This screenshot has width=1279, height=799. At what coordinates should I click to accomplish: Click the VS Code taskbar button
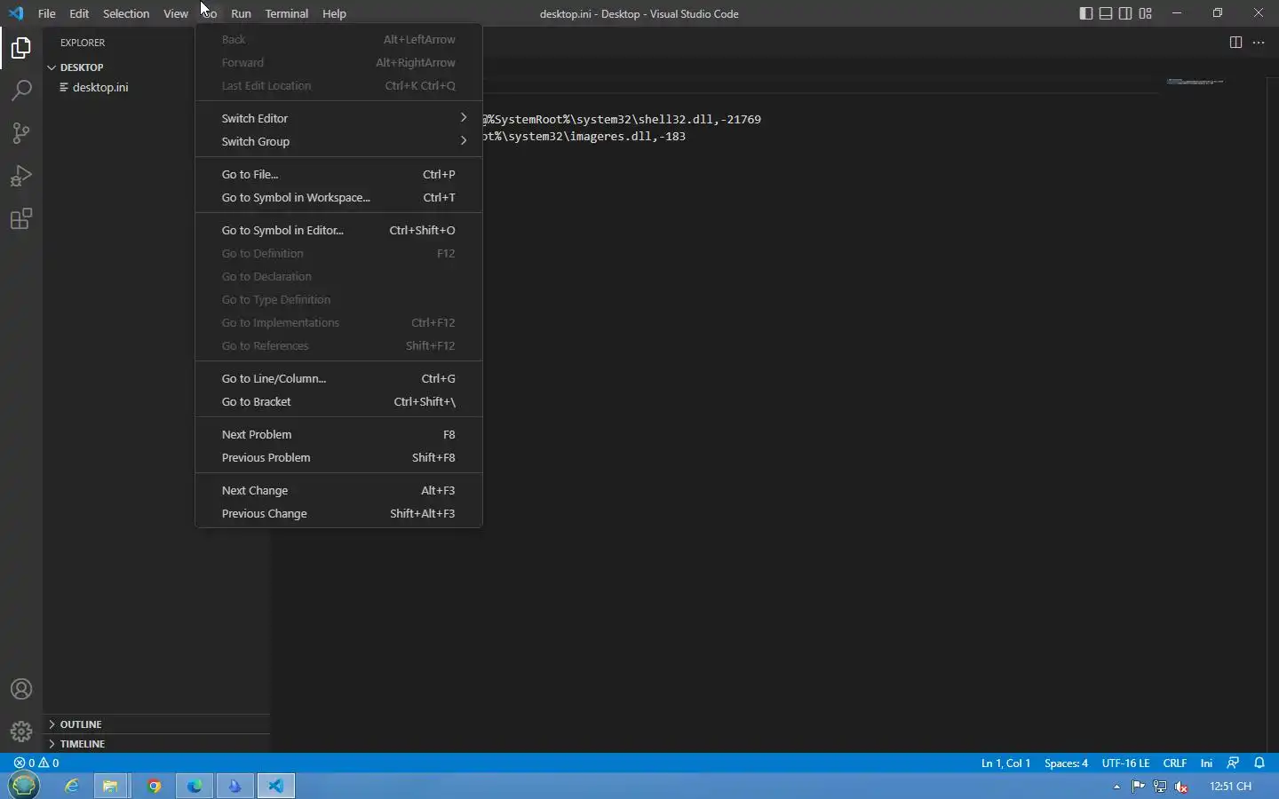(276, 786)
